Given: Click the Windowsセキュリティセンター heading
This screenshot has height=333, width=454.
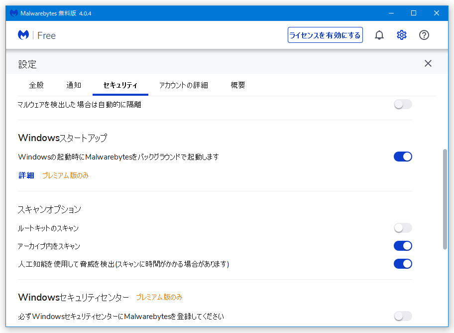Looking at the screenshot, I should pos(74,297).
